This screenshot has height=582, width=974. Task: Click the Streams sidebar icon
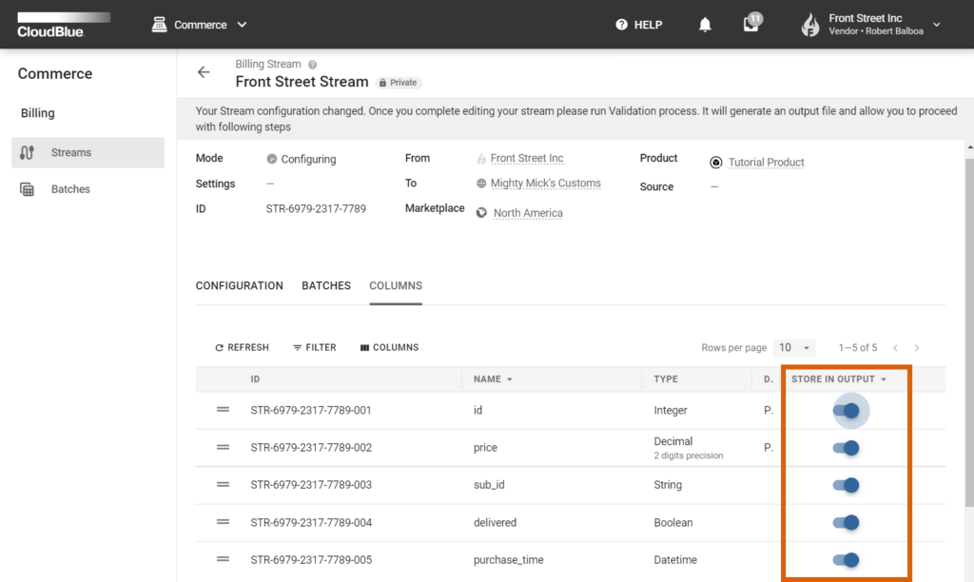(27, 152)
